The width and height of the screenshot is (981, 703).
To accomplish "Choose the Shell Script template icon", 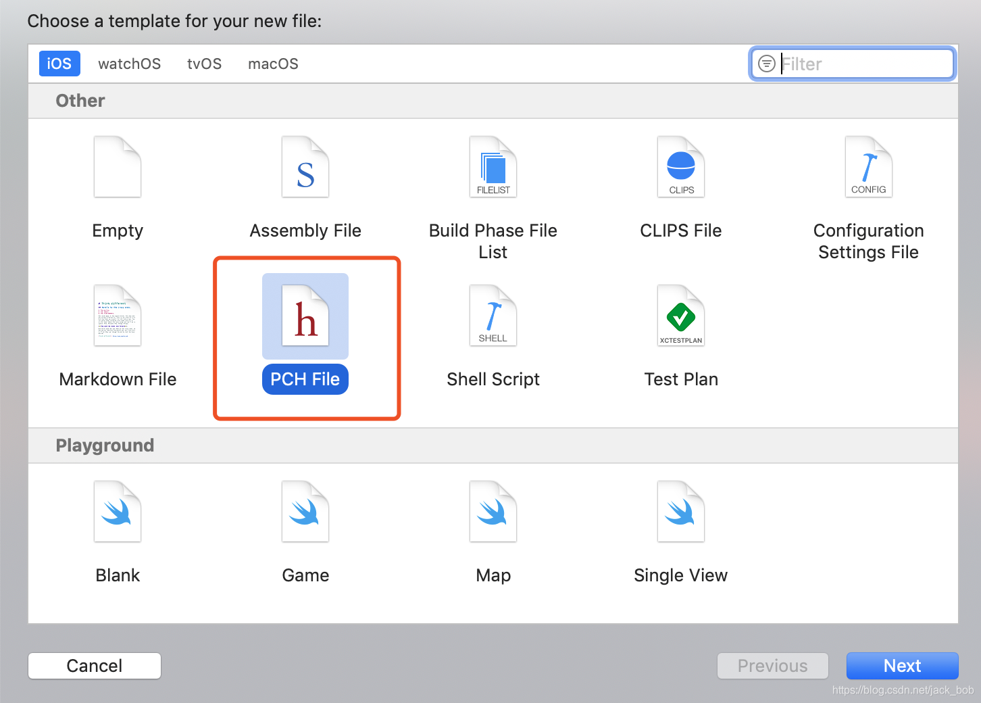I will point(493,316).
